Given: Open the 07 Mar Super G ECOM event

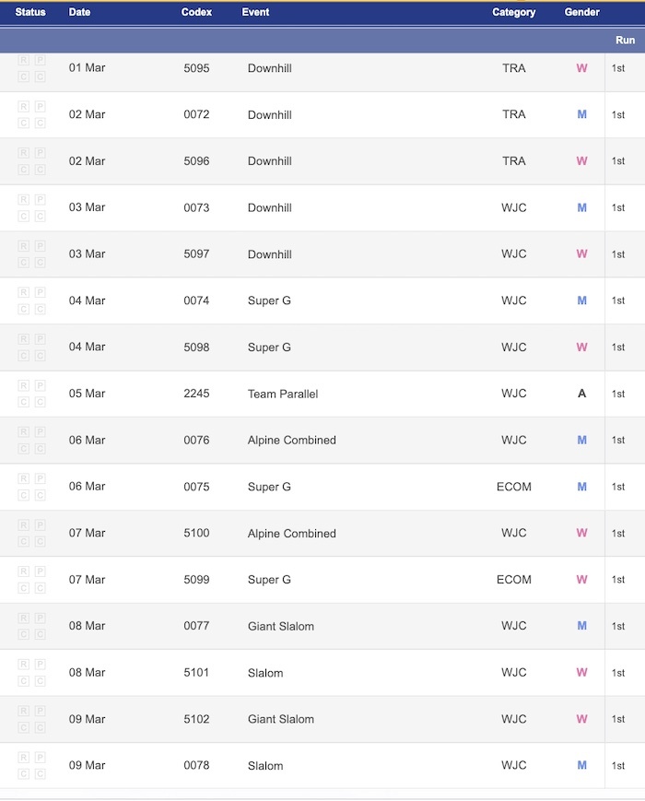Looking at the screenshot, I should (x=269, y=579).
